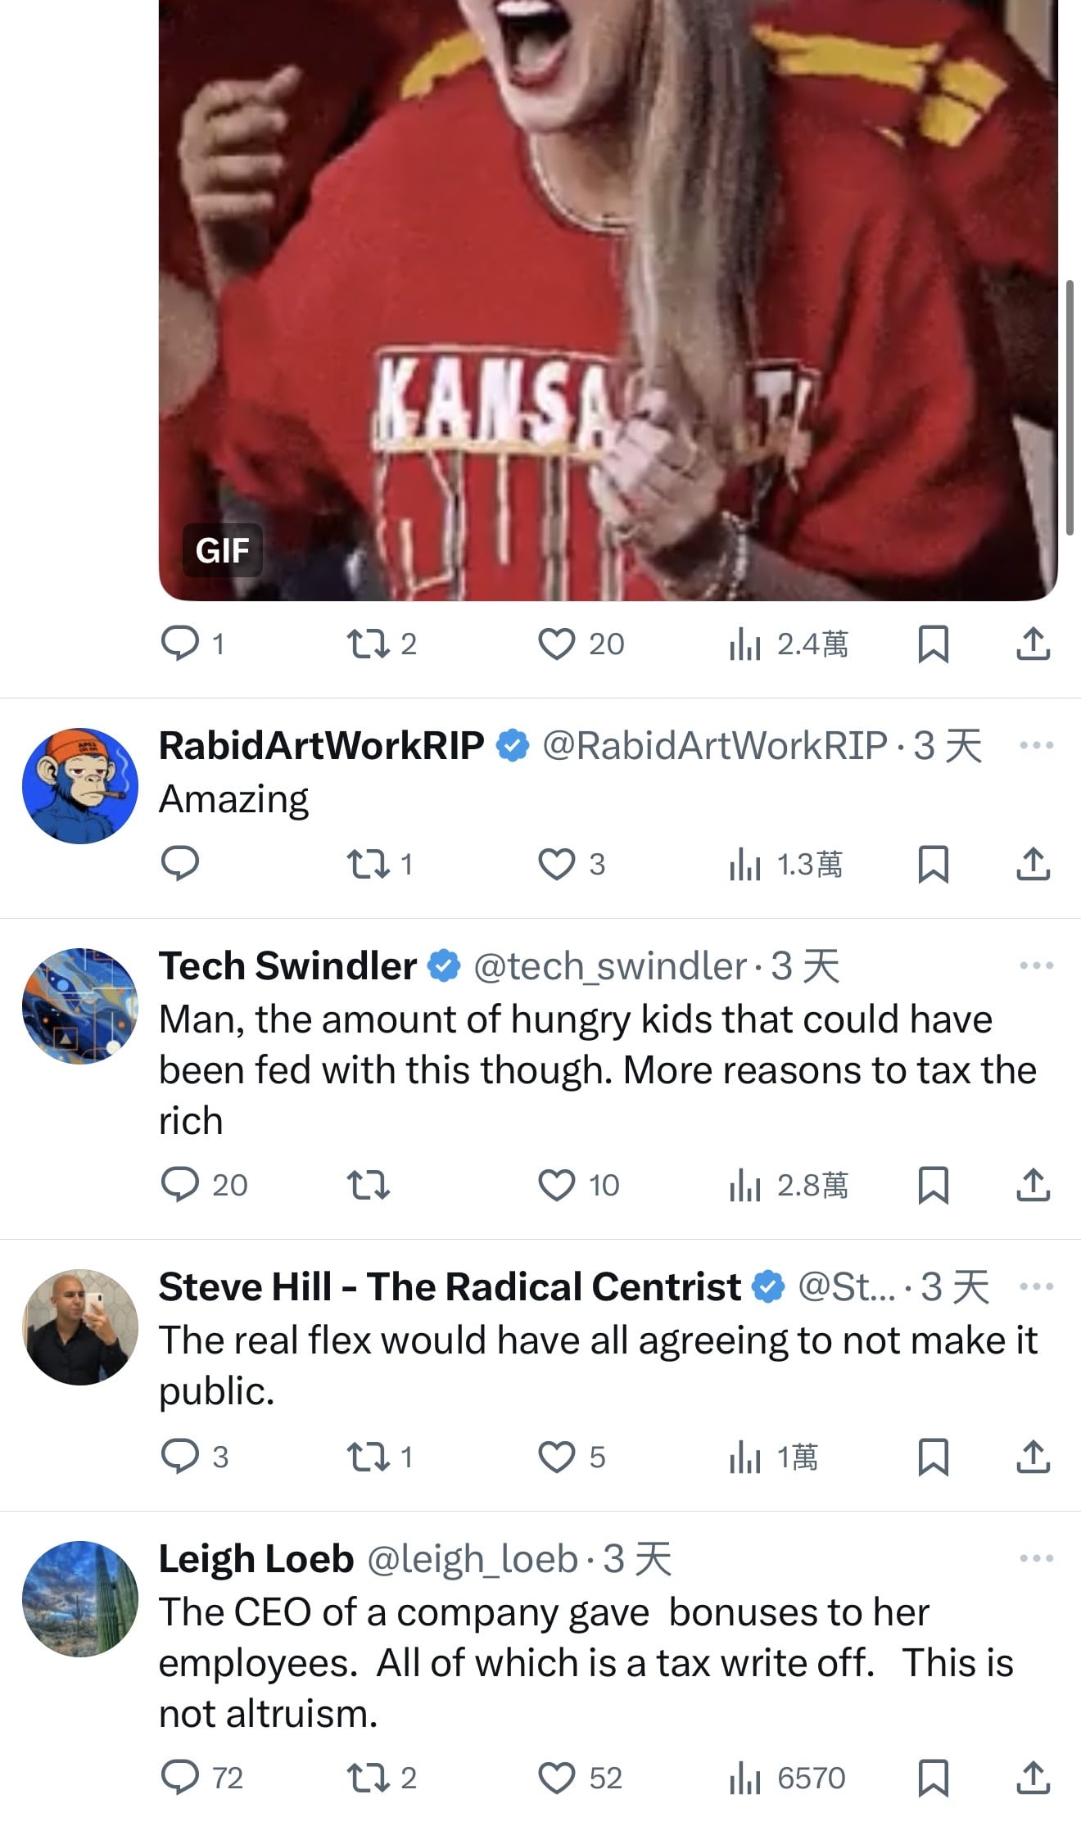Like the Tech Swindler reply
The width and height of the screenshot is (1081, 1826).
click(x=557, y=1185)
